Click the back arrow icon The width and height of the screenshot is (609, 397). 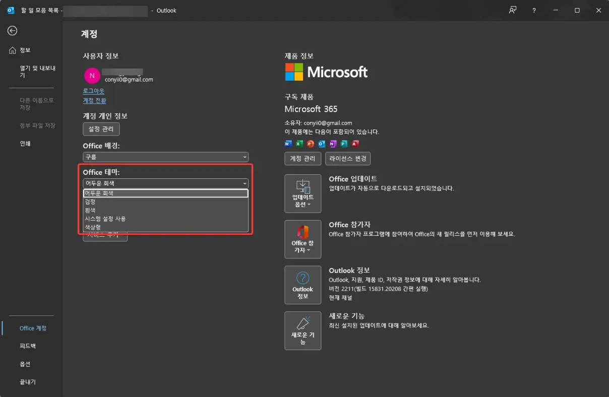click(12, 31)
